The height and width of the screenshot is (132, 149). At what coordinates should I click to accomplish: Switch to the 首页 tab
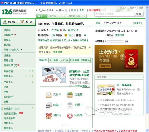pyautogui.click(x=42, y=16)
